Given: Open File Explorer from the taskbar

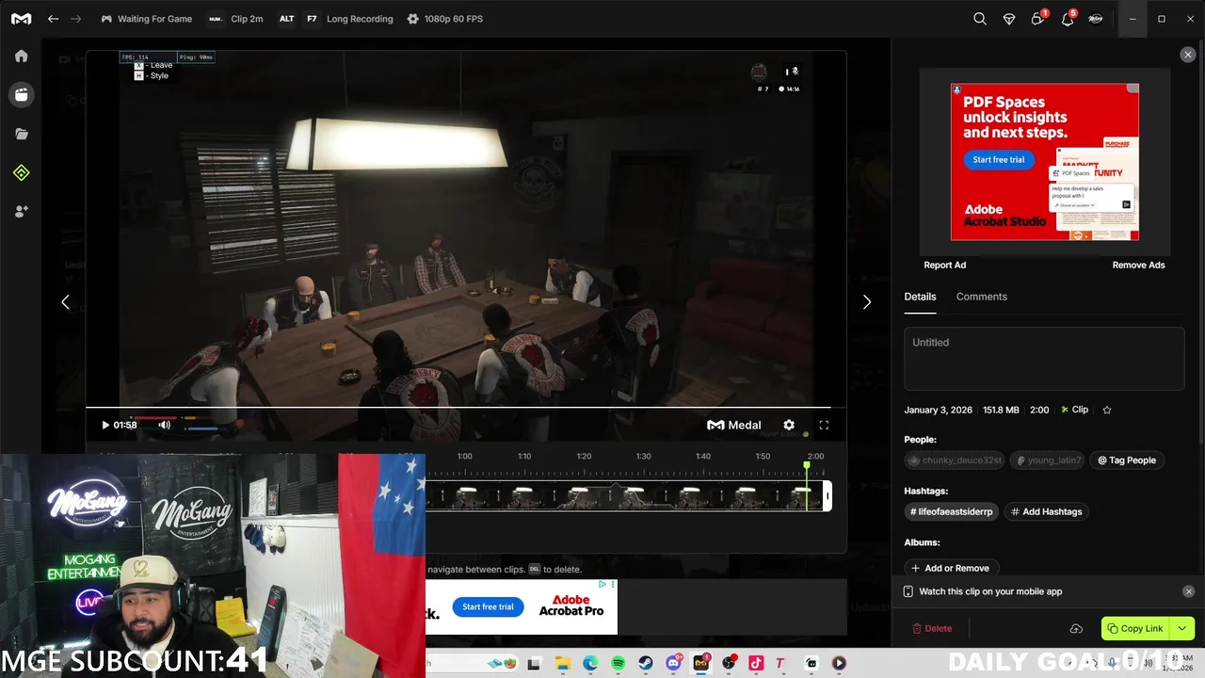Looking at the screenshot, I should tap(562, 664).
